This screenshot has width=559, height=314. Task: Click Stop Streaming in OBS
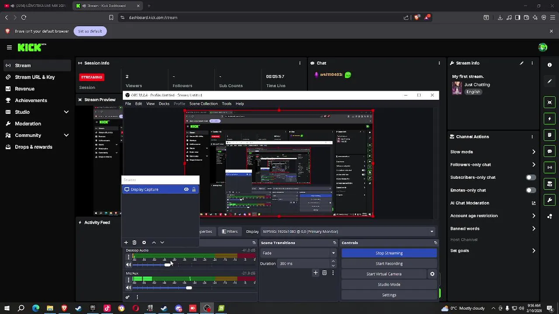click(x=389, y=253)
